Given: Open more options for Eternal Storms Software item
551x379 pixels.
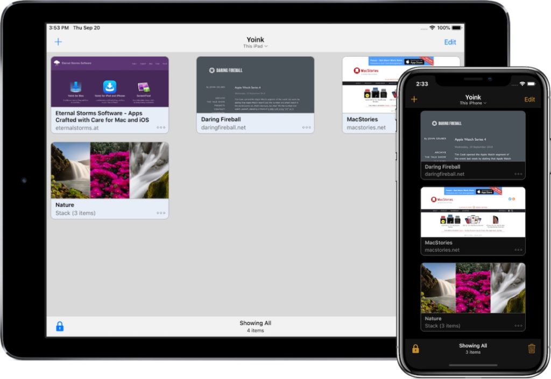Looking at the screenshot, I should [x=161, y=127].
